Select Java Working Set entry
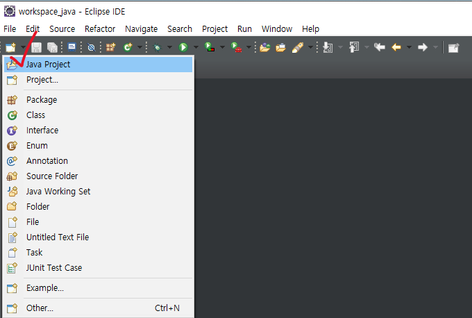 coord(98,191)
